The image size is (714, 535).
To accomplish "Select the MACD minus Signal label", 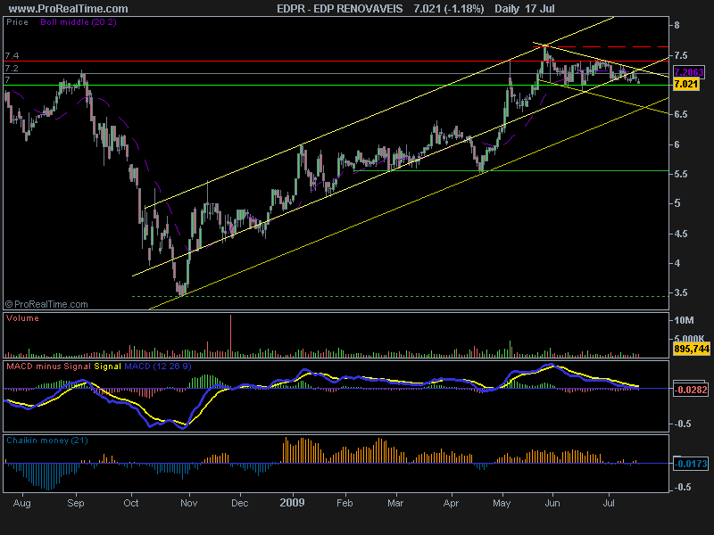I will 49,366.
